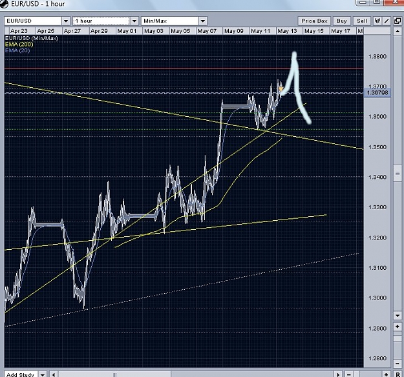Click the 1.2800 price axis label

(377, 358)
